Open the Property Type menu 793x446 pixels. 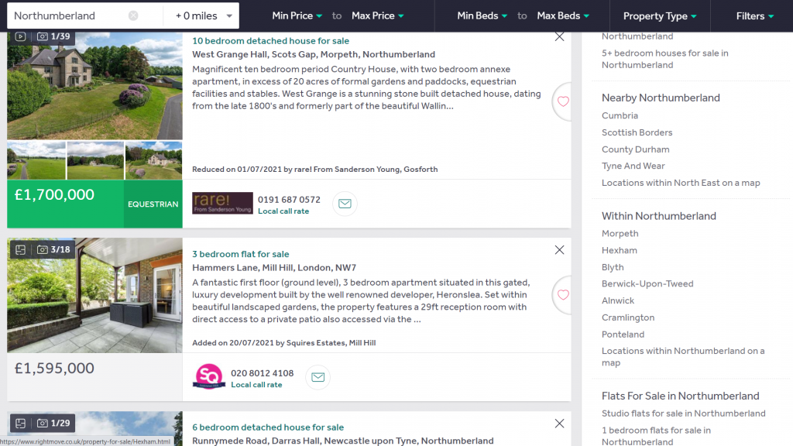[660, 15]
